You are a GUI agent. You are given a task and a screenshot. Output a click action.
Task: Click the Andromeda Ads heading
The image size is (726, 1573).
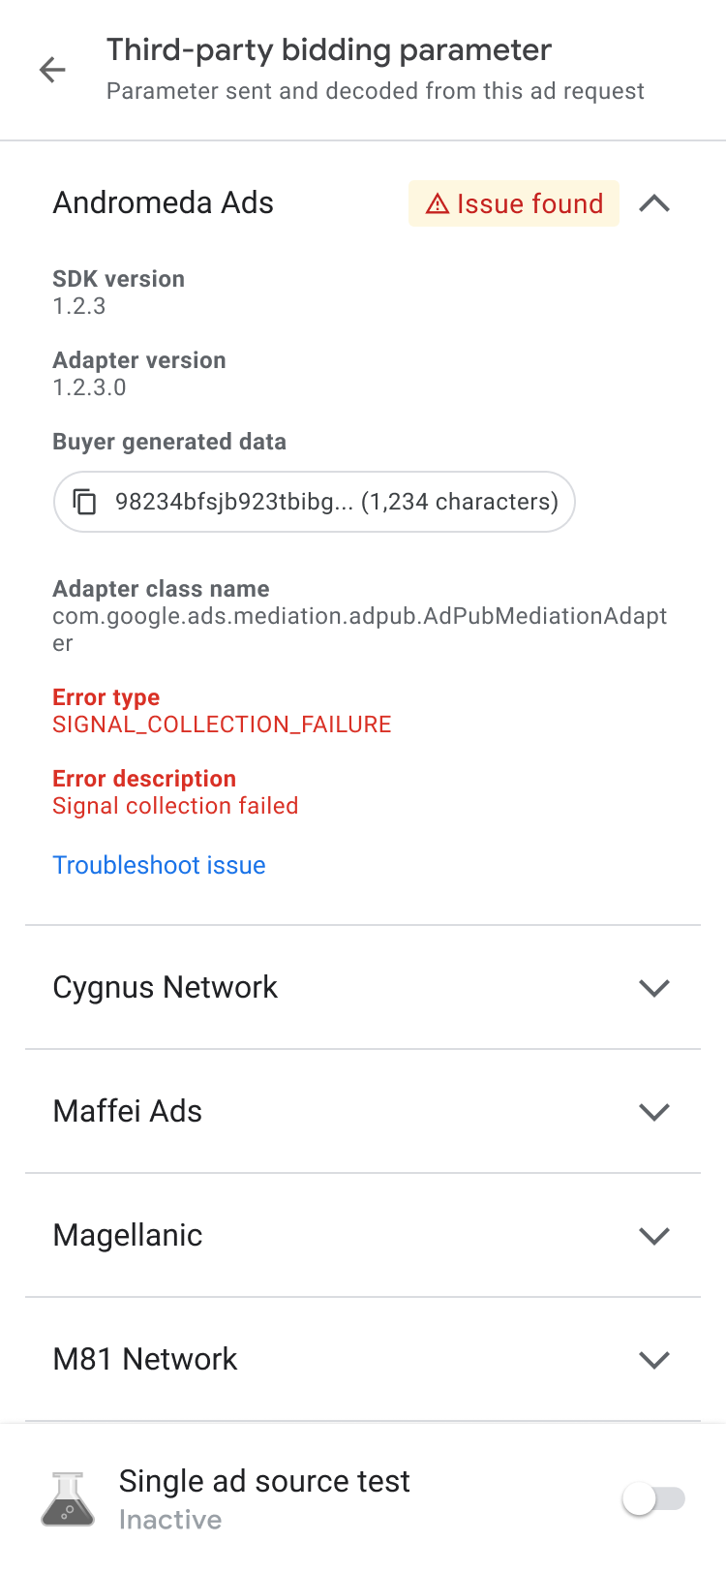point(164,202)
